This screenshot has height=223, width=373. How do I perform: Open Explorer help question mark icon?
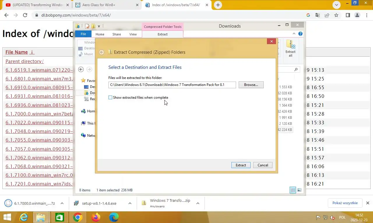coord(300,34)
